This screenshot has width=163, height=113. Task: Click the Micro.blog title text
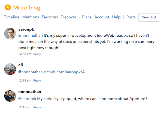pyautogui.click(x=27, y=8)
